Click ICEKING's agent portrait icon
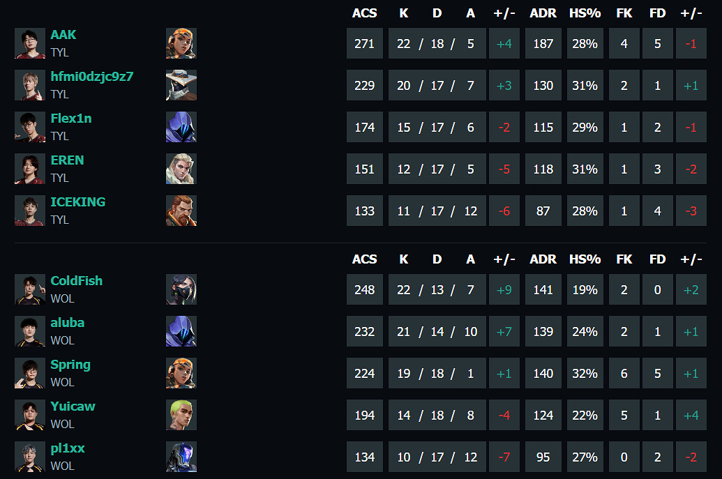The height and width of the screenshot is (479, 722). pos(181,211)
